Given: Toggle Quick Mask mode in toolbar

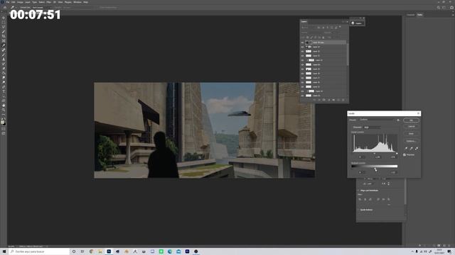Looking at the screenshot, I should 4,129.
